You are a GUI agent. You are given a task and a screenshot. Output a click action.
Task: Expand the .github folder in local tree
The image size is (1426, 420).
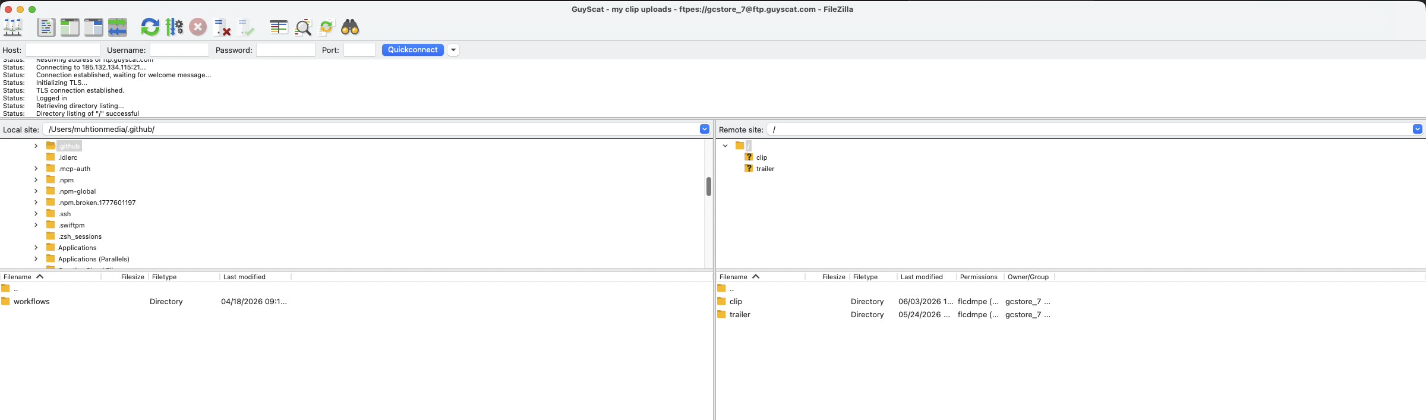click(x=36, y=146)
